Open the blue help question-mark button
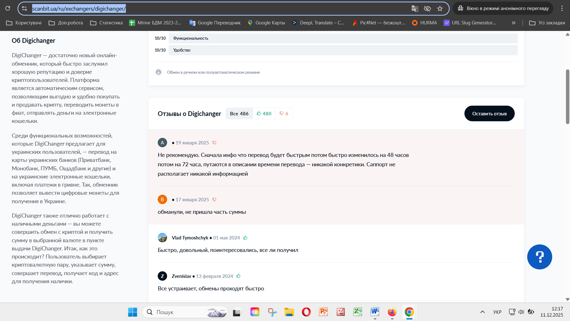Viewport: 570px width, 321px height. point(540,257)
